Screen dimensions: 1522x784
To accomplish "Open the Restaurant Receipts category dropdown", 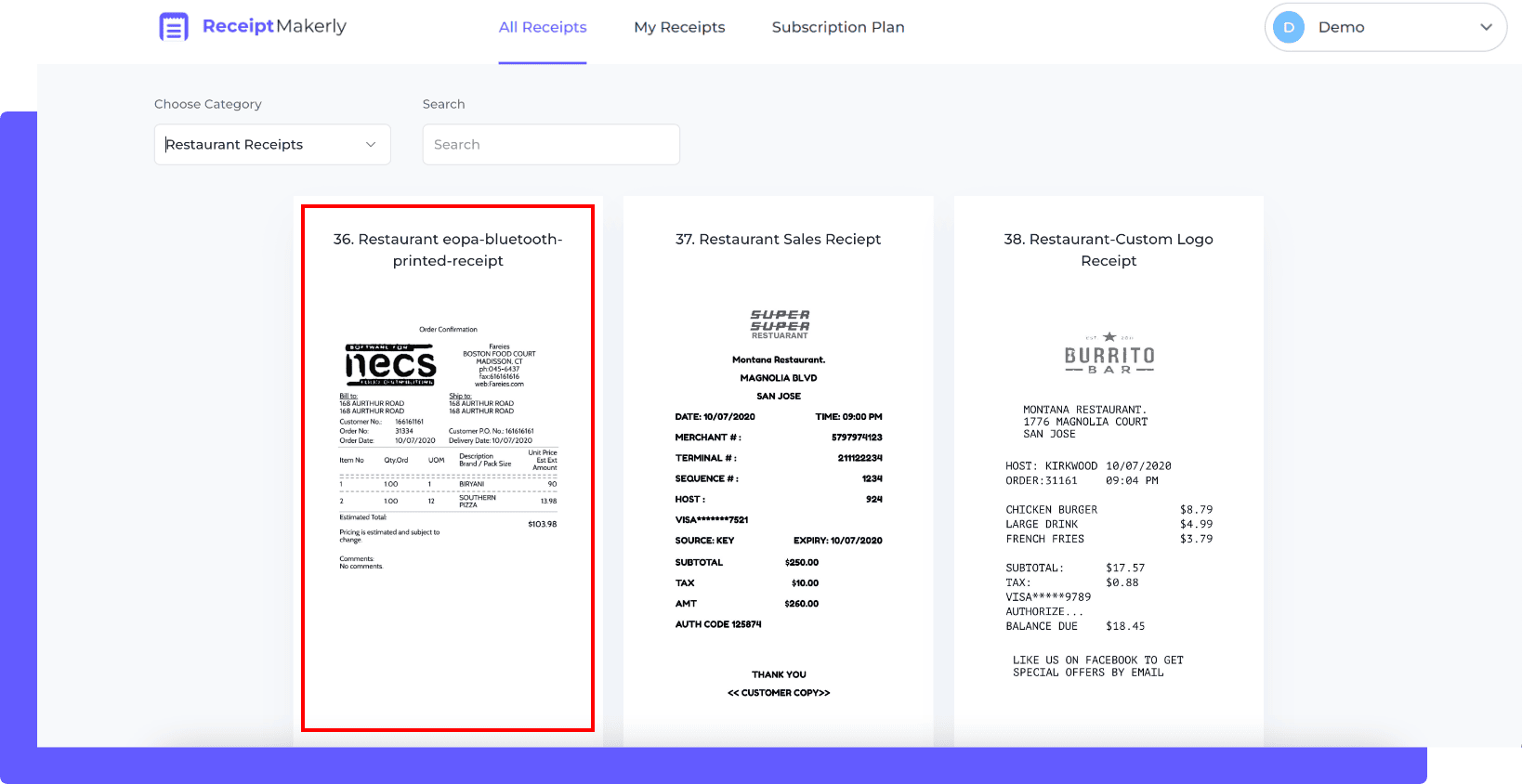I will [x=272, y=144].
